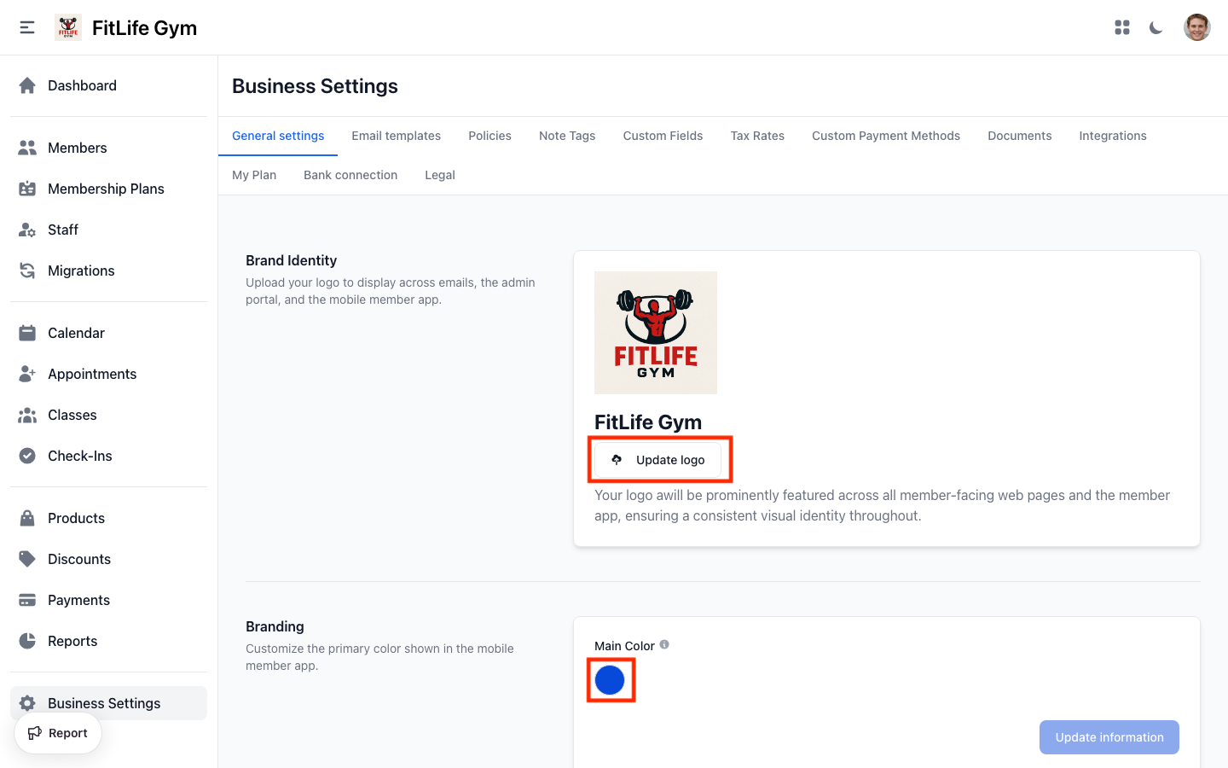Click the Appointments person-add icon
This screenshot has height=768, width=1228.
coord(28,374)
